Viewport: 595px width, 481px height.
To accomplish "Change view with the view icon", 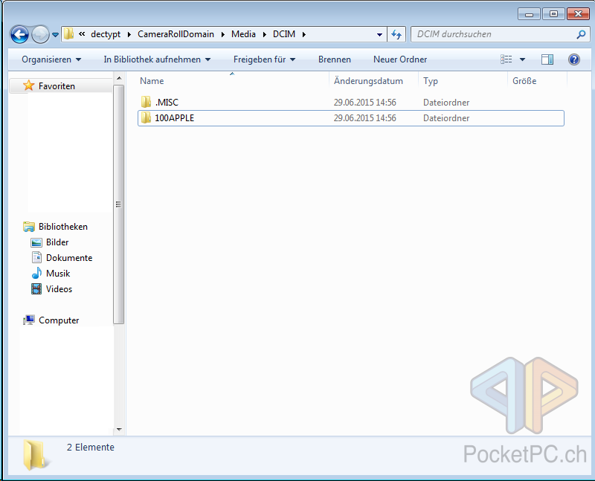I will (506, 59).
